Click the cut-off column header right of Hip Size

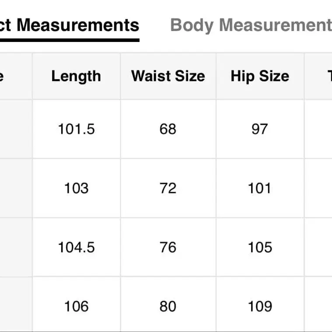pos(319,76)
